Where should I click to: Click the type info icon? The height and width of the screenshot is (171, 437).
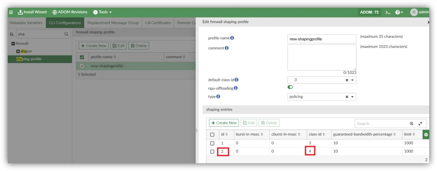pyautogui.click(x=218, y=96)
